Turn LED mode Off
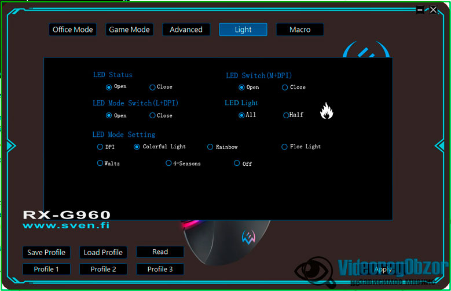The image size is (451, 291). pyautogui.click(x=237, y=163)
